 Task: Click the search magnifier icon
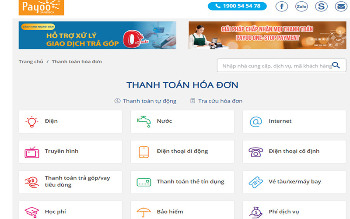(336, 66)
